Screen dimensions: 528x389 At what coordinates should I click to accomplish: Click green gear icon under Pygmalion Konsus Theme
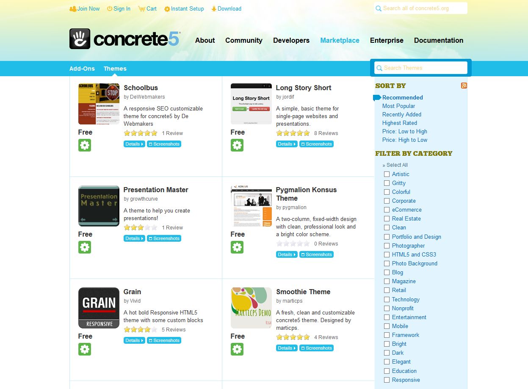[x=237, y=247]
